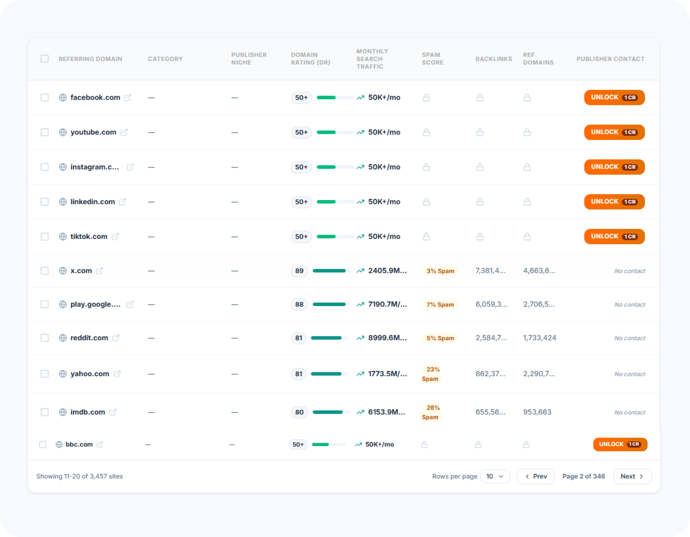Check the x.com row checkbox

45,271
